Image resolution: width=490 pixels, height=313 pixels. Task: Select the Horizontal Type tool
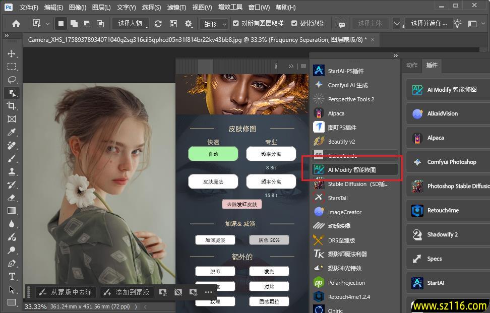click(x=12, y=276)
